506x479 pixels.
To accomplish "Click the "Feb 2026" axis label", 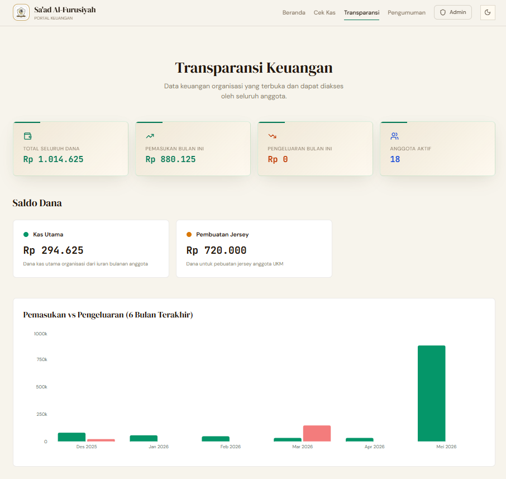I will 231,447.
